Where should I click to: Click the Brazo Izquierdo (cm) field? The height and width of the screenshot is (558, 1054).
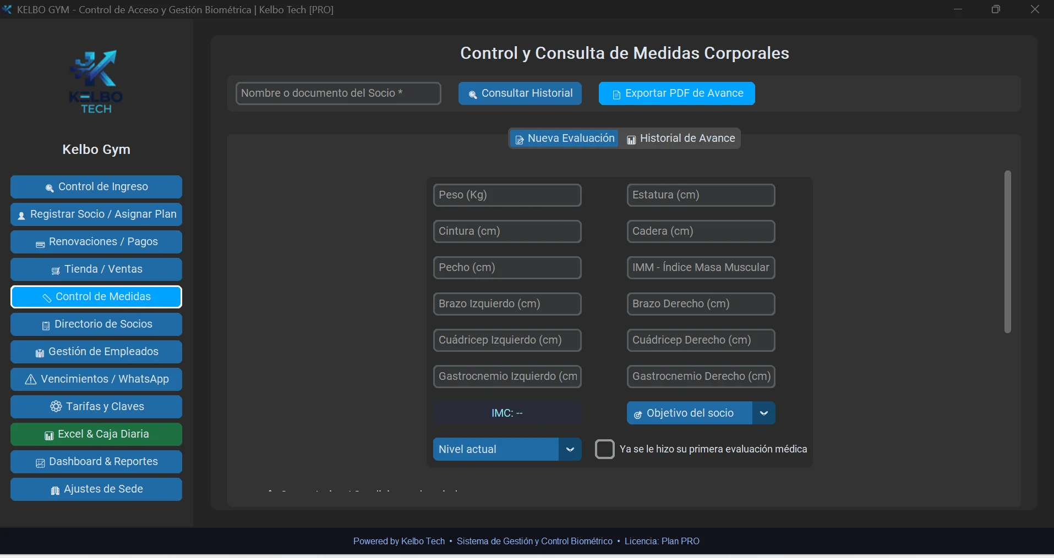click(x=507, y=304)
